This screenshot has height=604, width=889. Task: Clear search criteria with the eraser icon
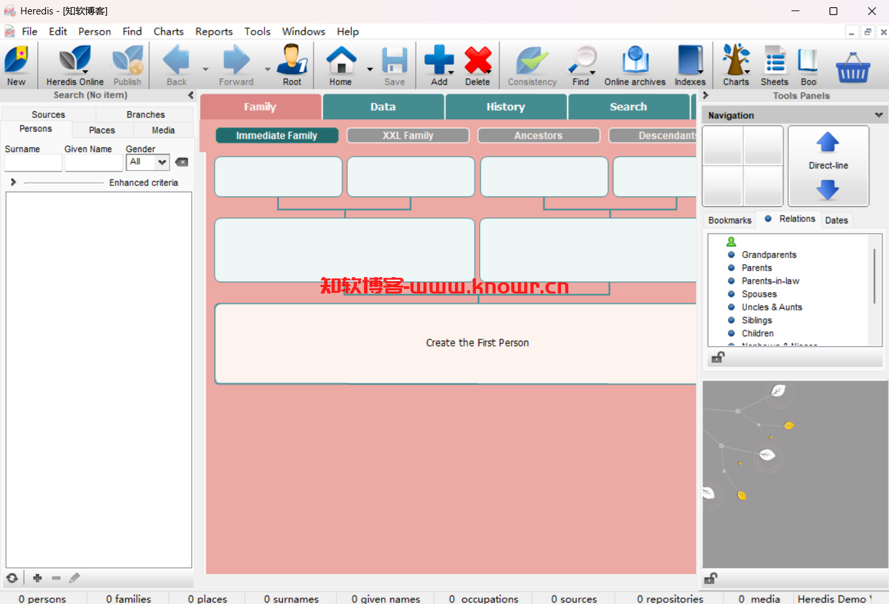tap(182, 162)
